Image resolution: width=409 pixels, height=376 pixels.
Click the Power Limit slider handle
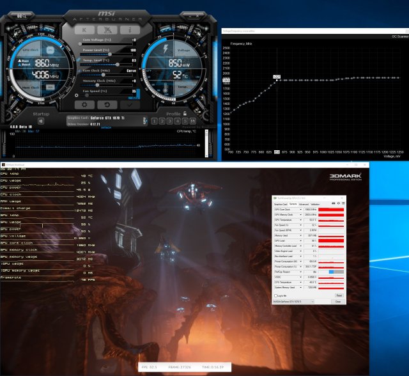(x=110, y=54)
